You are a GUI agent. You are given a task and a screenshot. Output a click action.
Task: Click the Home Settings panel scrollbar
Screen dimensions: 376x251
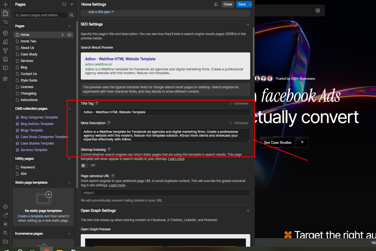point(254,52)
